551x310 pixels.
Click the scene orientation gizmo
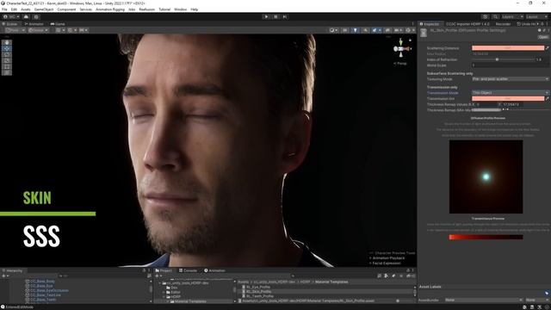pyautogui.click(x=401, y=48)
